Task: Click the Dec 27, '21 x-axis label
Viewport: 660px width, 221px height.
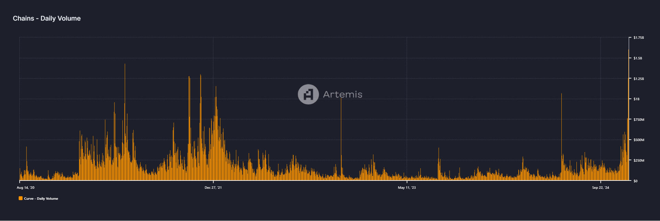Action: click(x=213, y=188)
